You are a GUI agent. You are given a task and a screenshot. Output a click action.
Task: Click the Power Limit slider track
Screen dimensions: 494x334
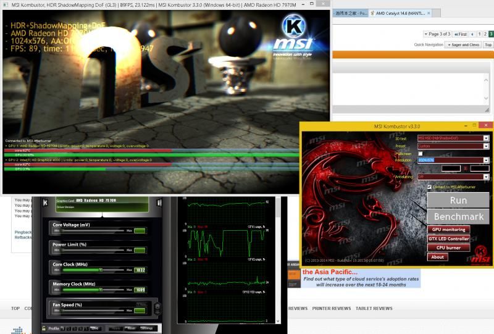[x=93, y=250]
